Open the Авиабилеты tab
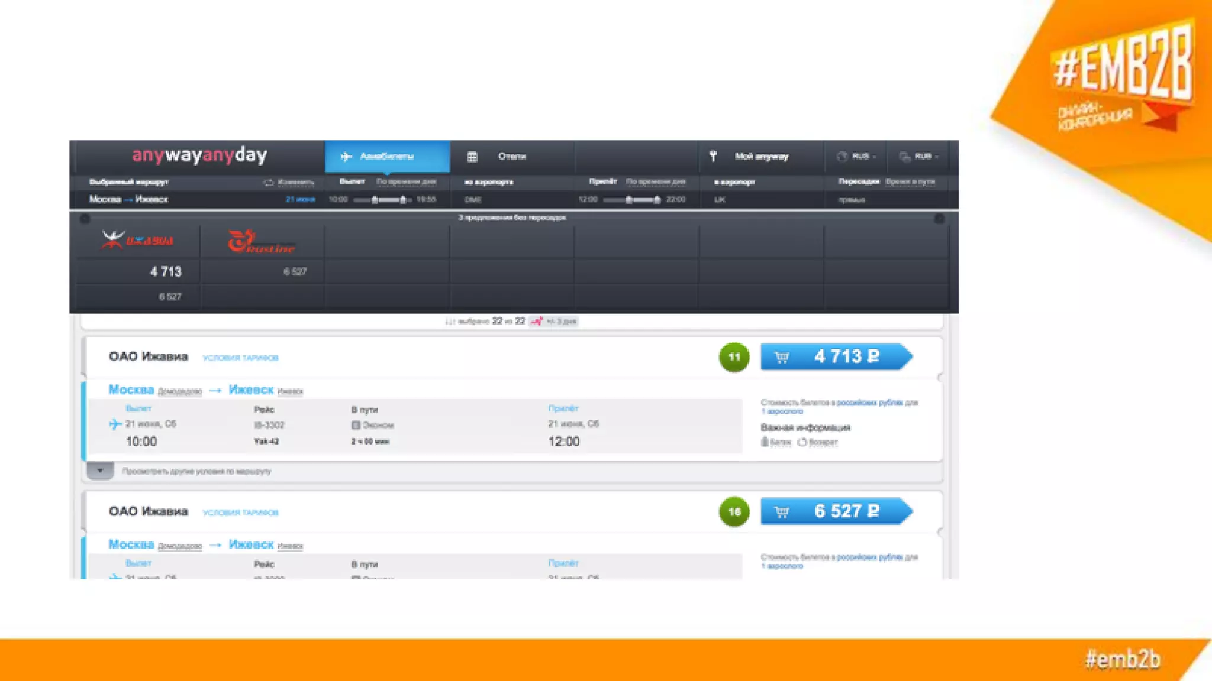 387,157
